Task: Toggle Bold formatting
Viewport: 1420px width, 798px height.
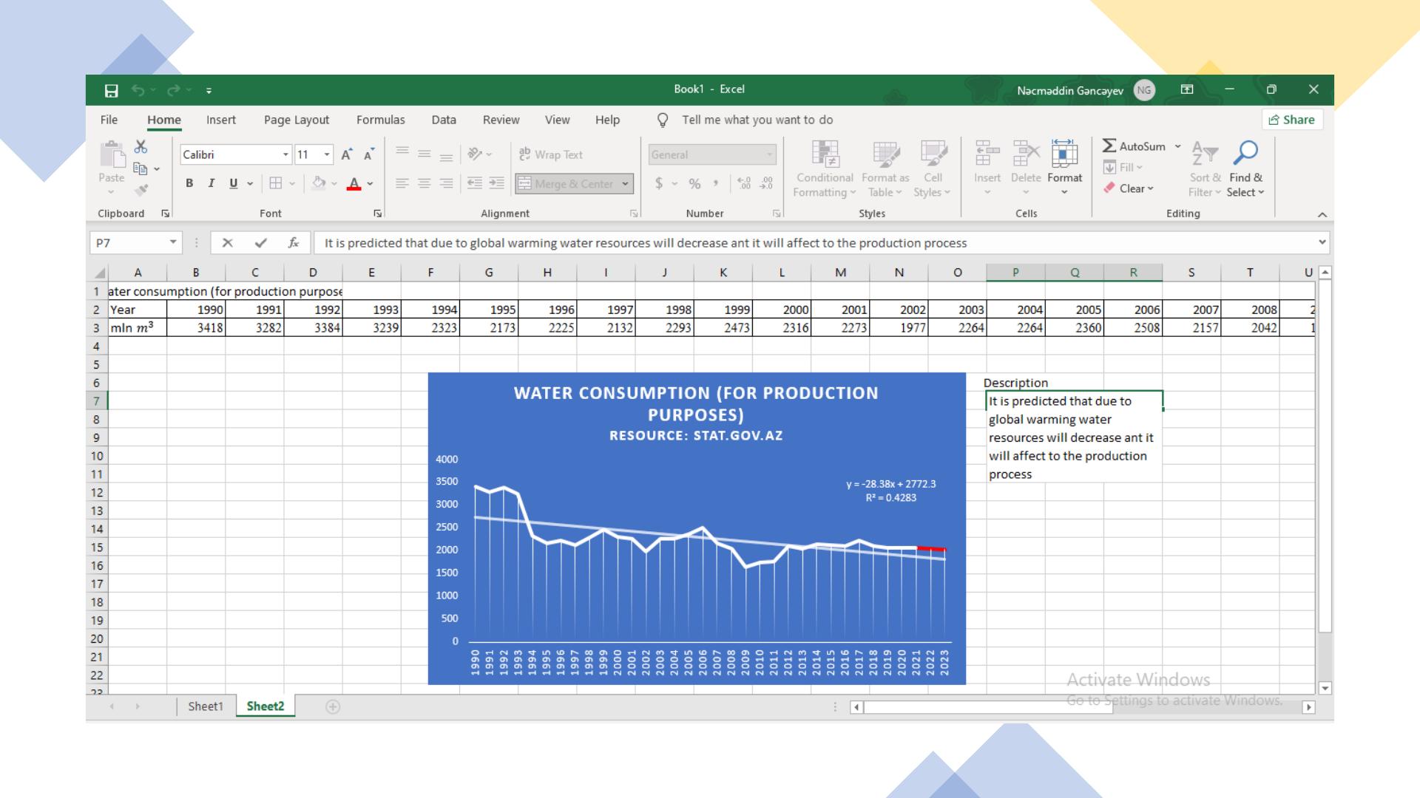Action: 189,183
